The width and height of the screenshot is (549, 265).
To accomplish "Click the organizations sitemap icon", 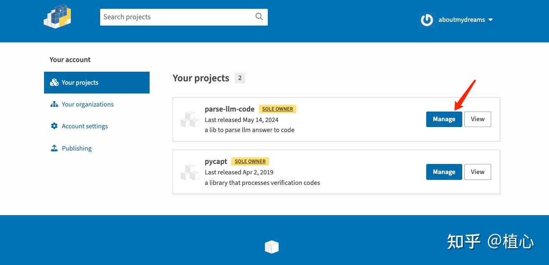I will (x=54, y=104).
